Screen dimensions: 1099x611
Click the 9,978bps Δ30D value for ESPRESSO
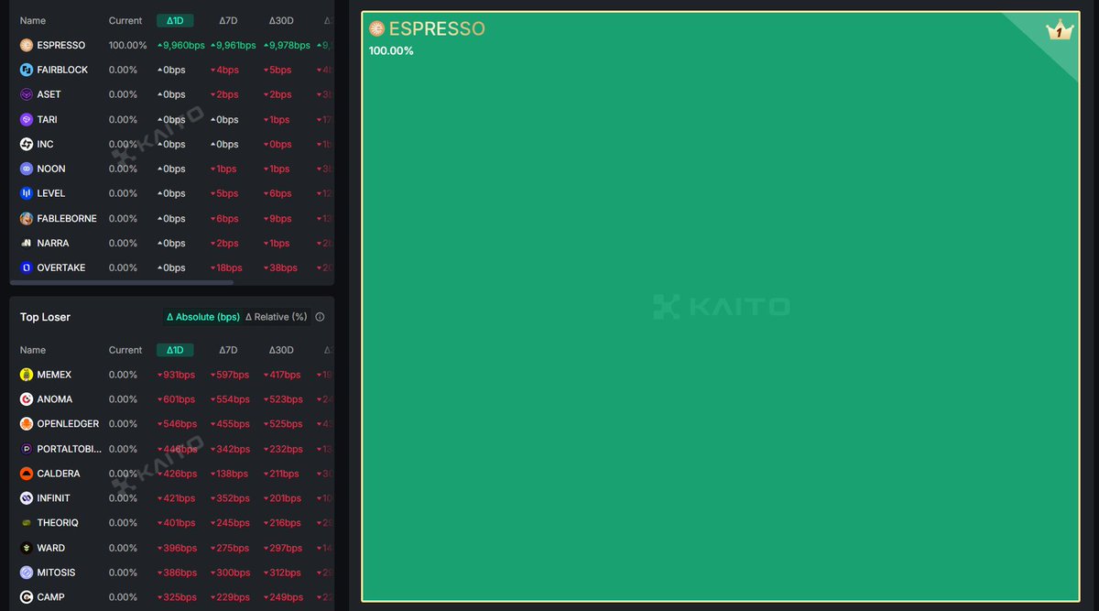click(288, 45)
